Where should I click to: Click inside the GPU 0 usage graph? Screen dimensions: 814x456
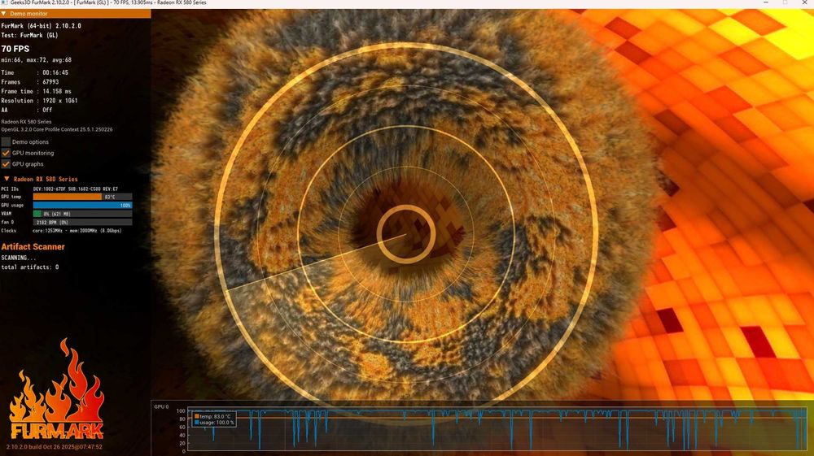497,430
